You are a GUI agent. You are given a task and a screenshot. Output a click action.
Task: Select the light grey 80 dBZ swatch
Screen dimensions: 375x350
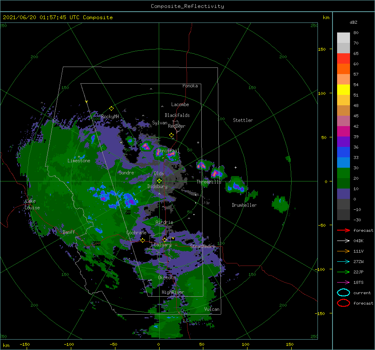click(343, 37)
